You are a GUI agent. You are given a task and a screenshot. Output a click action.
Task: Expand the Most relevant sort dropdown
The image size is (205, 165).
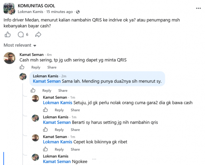coord(20,45)
